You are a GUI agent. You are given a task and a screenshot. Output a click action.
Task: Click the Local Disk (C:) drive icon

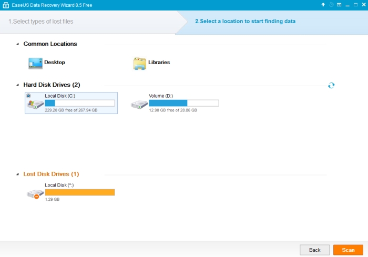click(x=35, y=104)
